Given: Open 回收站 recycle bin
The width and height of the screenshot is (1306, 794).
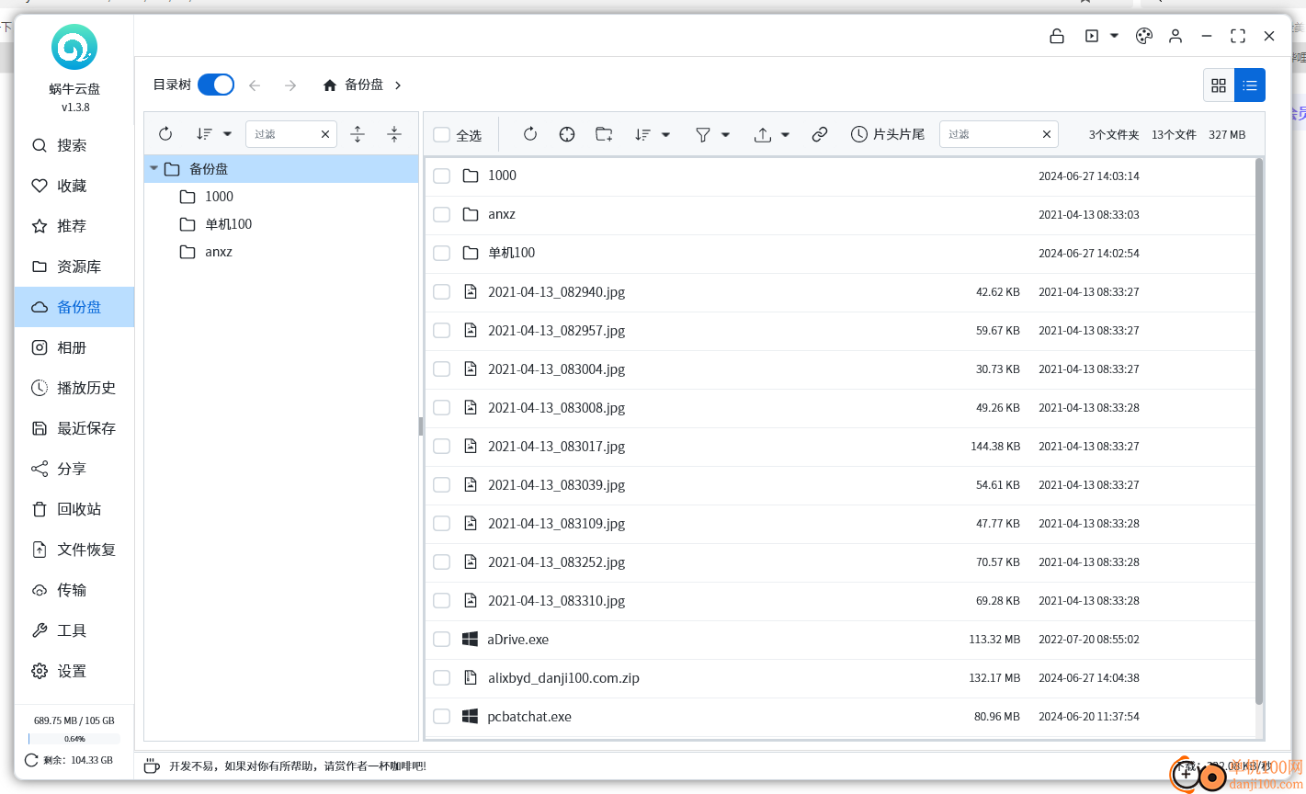Looking at the screenshot, I should (x=74, y=509).
